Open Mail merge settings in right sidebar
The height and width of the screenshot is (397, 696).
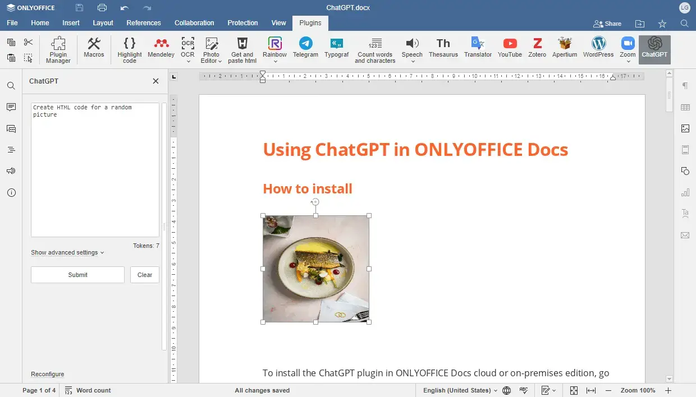(x=685, y=235)
